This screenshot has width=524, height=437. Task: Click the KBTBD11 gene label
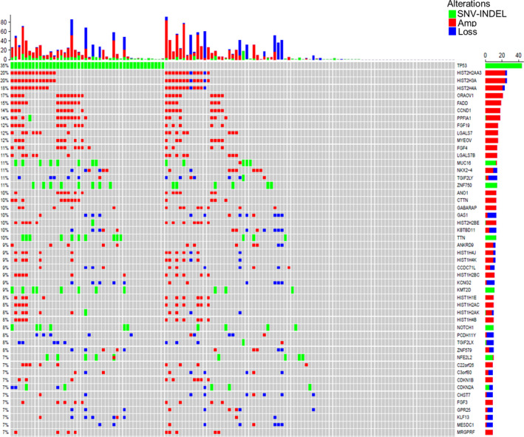466,231
